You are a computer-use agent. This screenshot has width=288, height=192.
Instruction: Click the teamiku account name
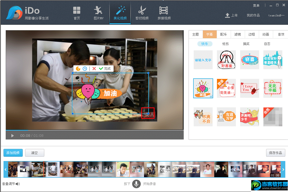276,15
